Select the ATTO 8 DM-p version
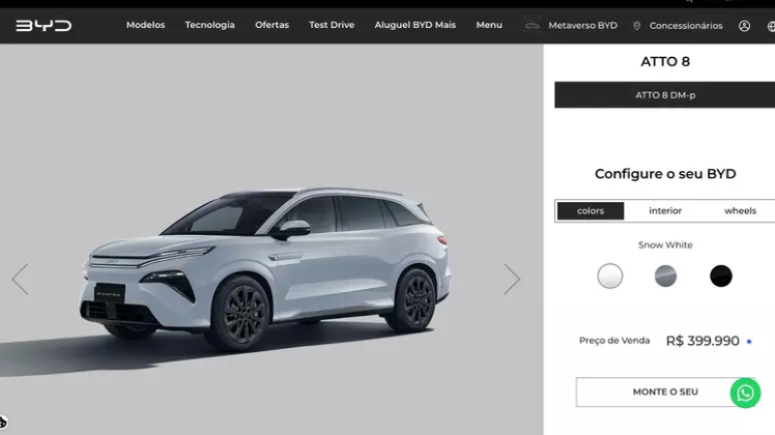 click(665, 95)
